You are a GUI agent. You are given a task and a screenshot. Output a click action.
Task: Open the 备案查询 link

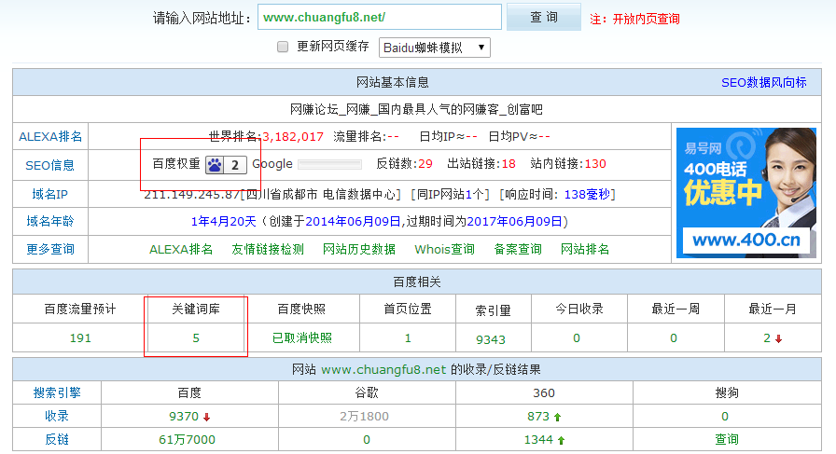518,249
